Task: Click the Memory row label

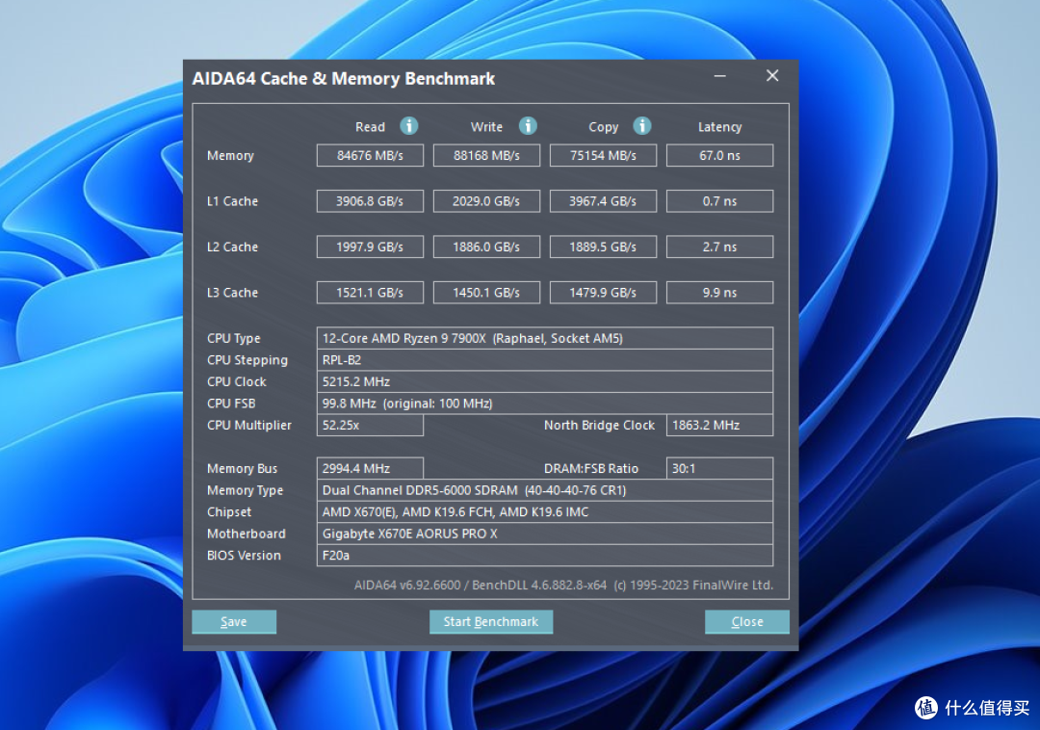Action: pos(230,156)
